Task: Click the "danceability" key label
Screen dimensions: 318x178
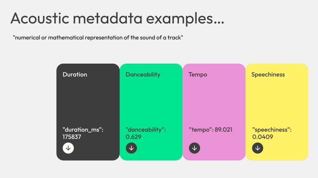Action: pyautogui.click(x=146, y=130)
